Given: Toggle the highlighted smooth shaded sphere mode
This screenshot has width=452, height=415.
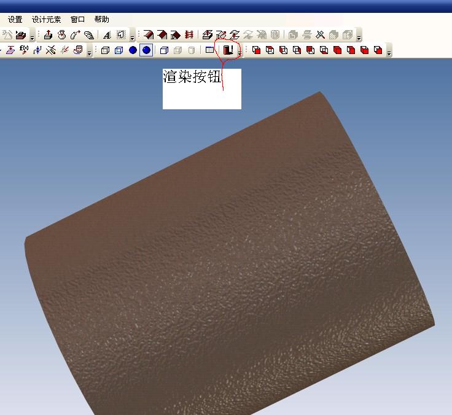Looking at the screenshot, I should pos(146,50).
